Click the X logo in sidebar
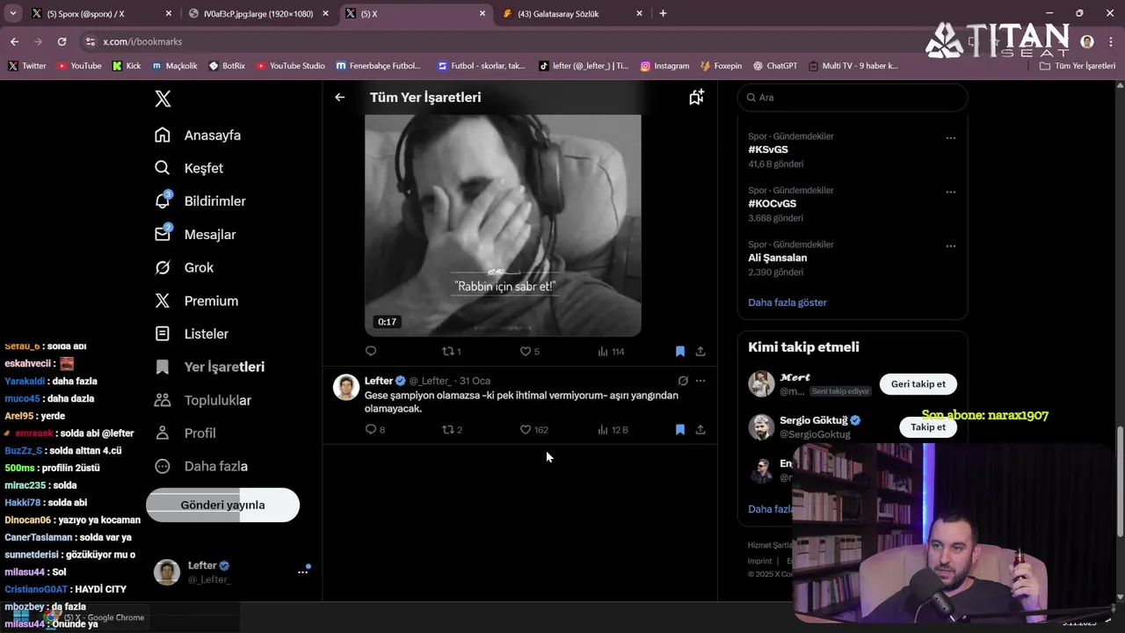 pyautogui.click(x=163, y=98)
